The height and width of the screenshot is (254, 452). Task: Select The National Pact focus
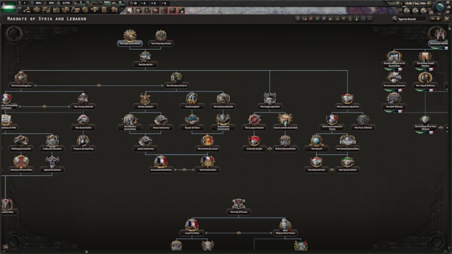316,164
